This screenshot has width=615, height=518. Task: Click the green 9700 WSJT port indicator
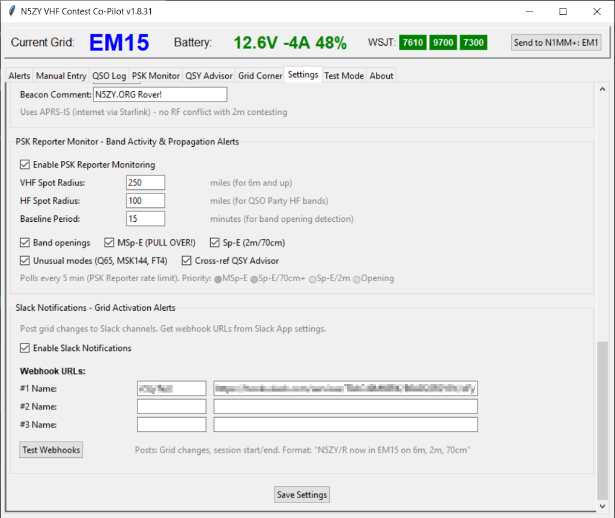(x=443, y=42)
